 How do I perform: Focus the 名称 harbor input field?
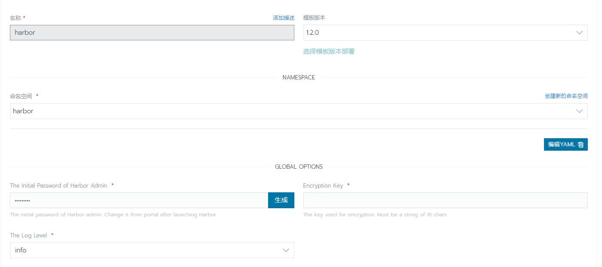click(152, 33)
